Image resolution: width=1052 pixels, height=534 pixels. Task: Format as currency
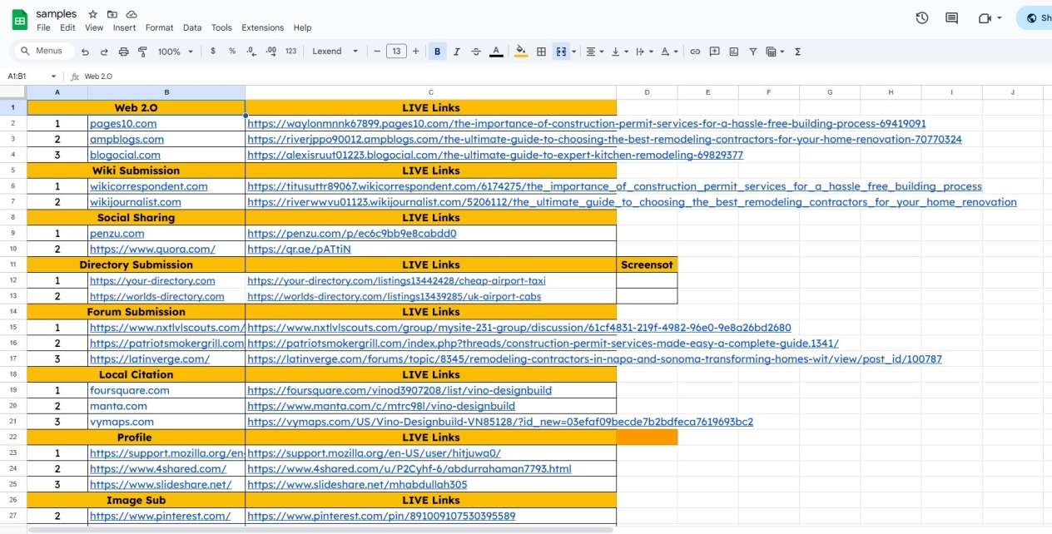[213, 51]
